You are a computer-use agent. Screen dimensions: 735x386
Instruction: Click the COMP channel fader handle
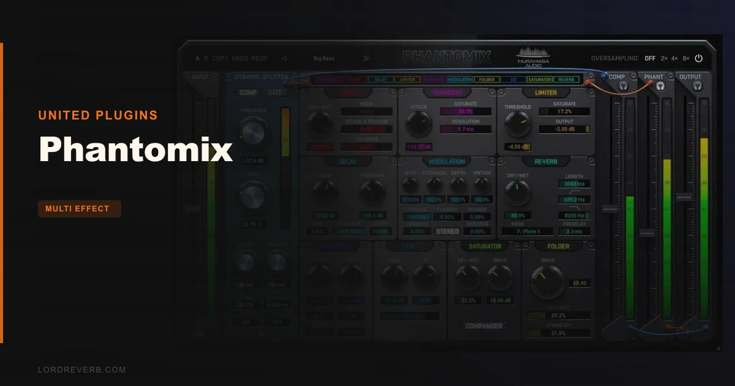click(x=610, y=209)
